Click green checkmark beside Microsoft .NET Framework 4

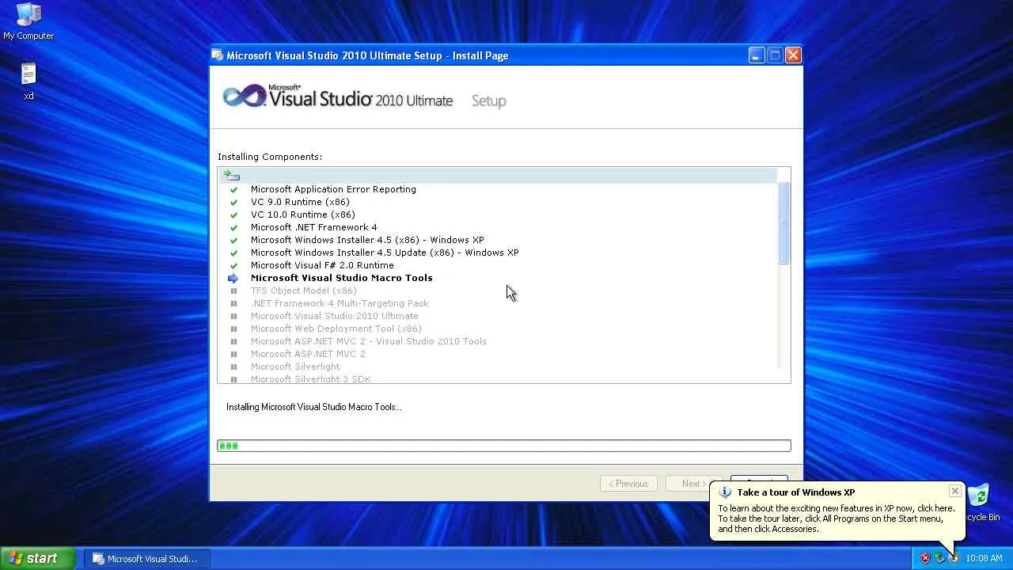point(233,227)
